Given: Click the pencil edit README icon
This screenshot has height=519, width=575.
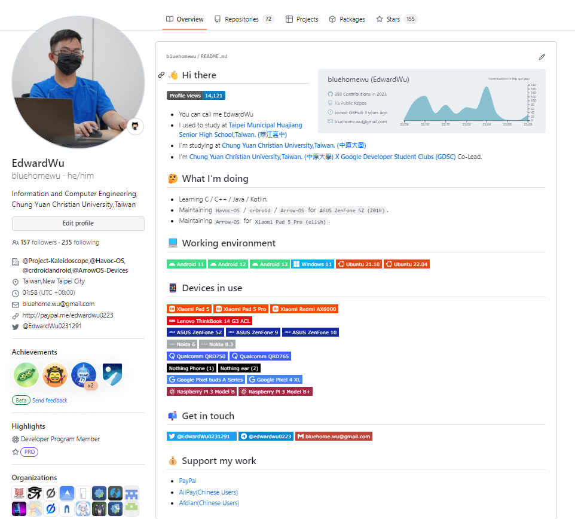Looking at the screenshot, I should tap(542, 57).
